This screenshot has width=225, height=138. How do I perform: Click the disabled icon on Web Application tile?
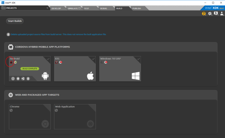pos(56,110)
